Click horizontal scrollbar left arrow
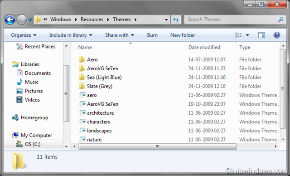The width and height of the screenshot is (290, 176). pos(74,147)
